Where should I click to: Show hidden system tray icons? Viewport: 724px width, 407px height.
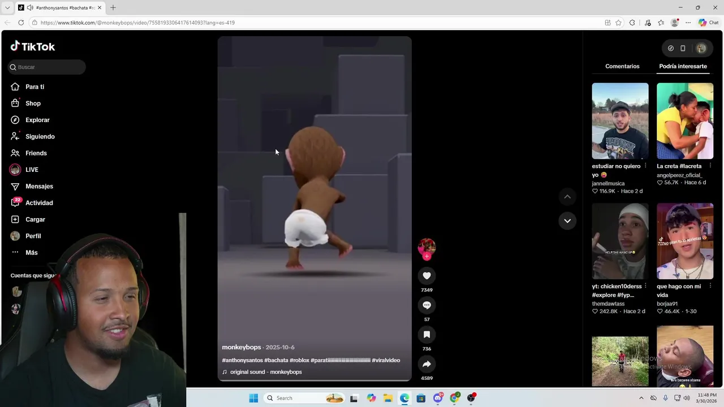[641, 398]
